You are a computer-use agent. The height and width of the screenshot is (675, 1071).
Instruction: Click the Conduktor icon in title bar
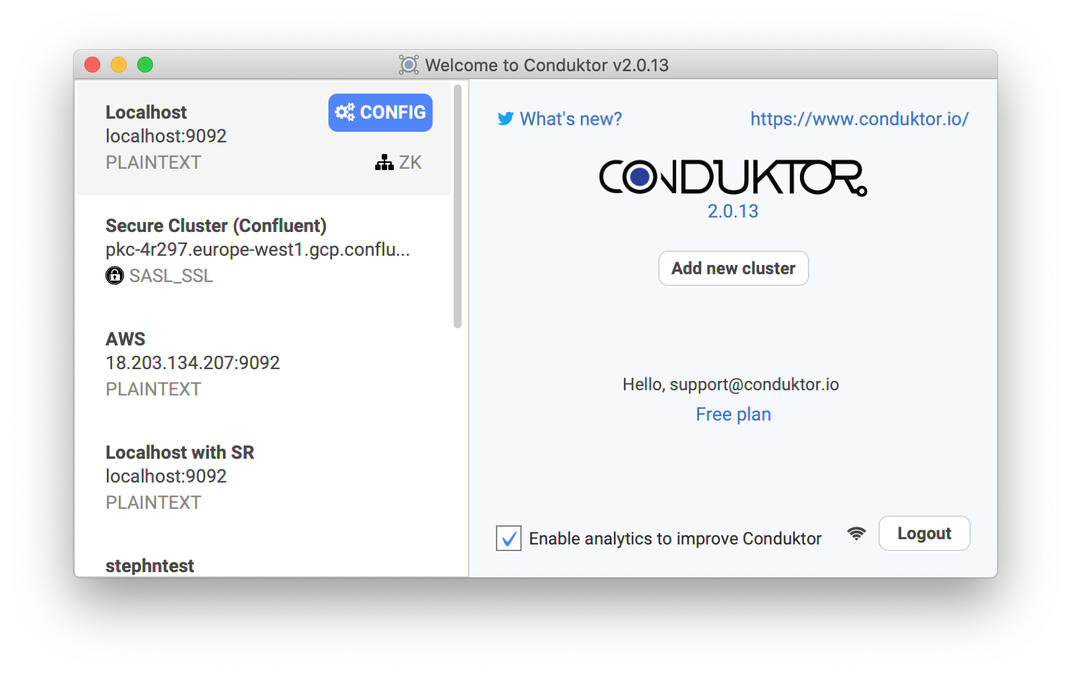(x=409, y=65)
